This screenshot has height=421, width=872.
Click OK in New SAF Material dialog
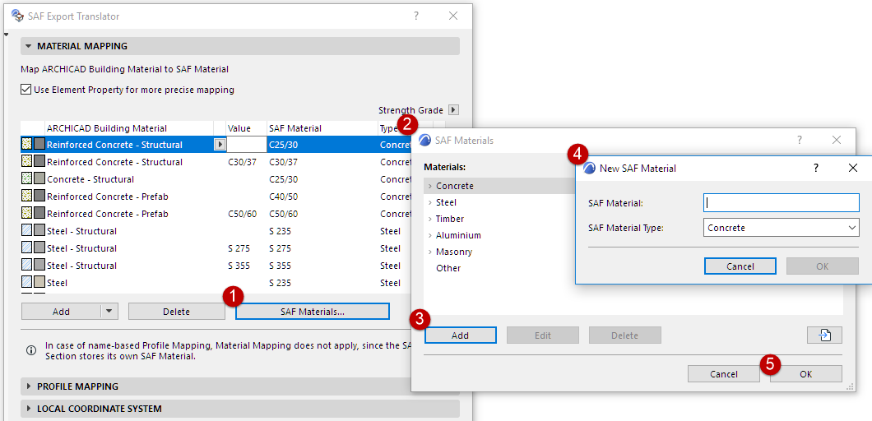coord(823,266)
